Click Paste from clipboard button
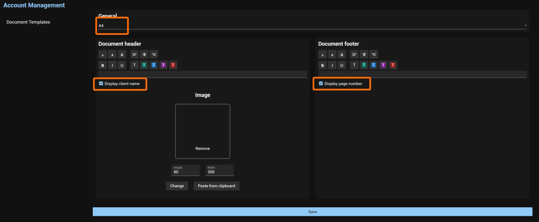This screenshot has width=539, height=222. coord(216,186)
